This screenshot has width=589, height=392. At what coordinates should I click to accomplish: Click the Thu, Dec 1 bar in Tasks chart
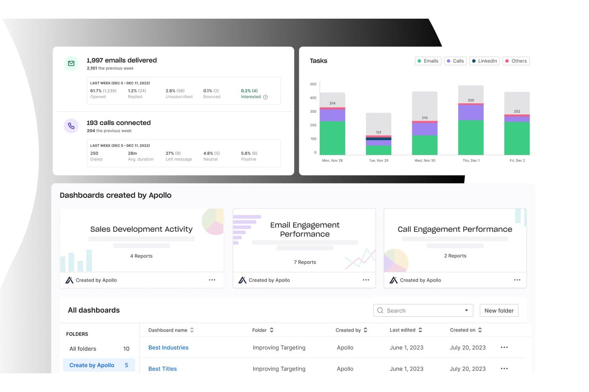pos(471,120)
